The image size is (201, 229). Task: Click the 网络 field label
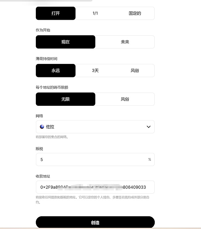(39, 116)
